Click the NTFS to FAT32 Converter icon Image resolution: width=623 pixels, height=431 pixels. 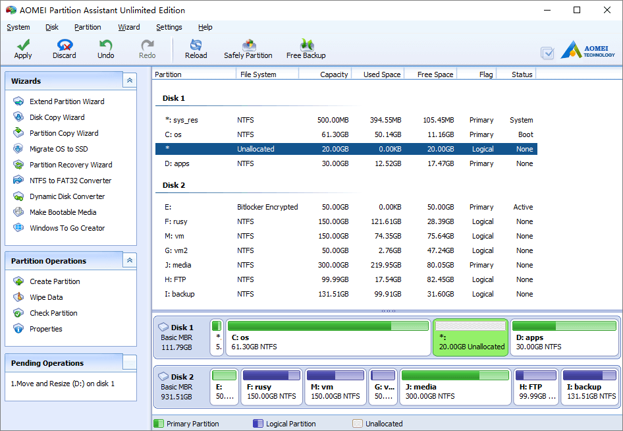(x=18, y=180)
